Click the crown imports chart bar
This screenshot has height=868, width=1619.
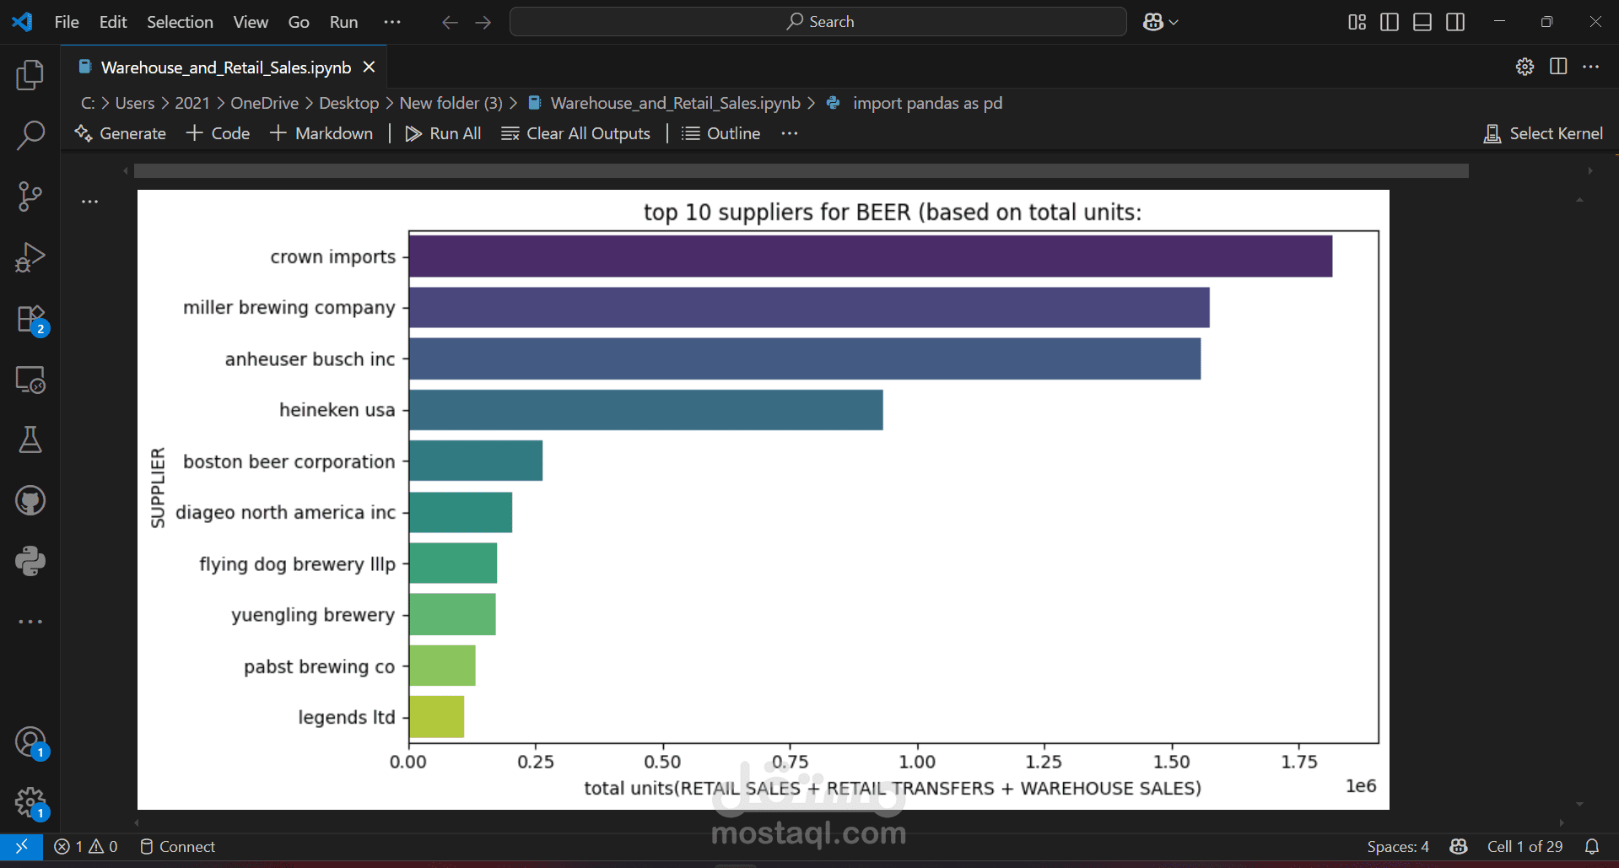click(871, 256)
